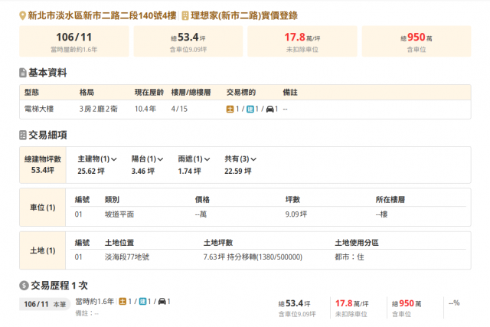Image resolution: width=490 pixels, height=327 pixels.
Task: Expand the 共有(3) breakdown
Action: coord(240,159)
